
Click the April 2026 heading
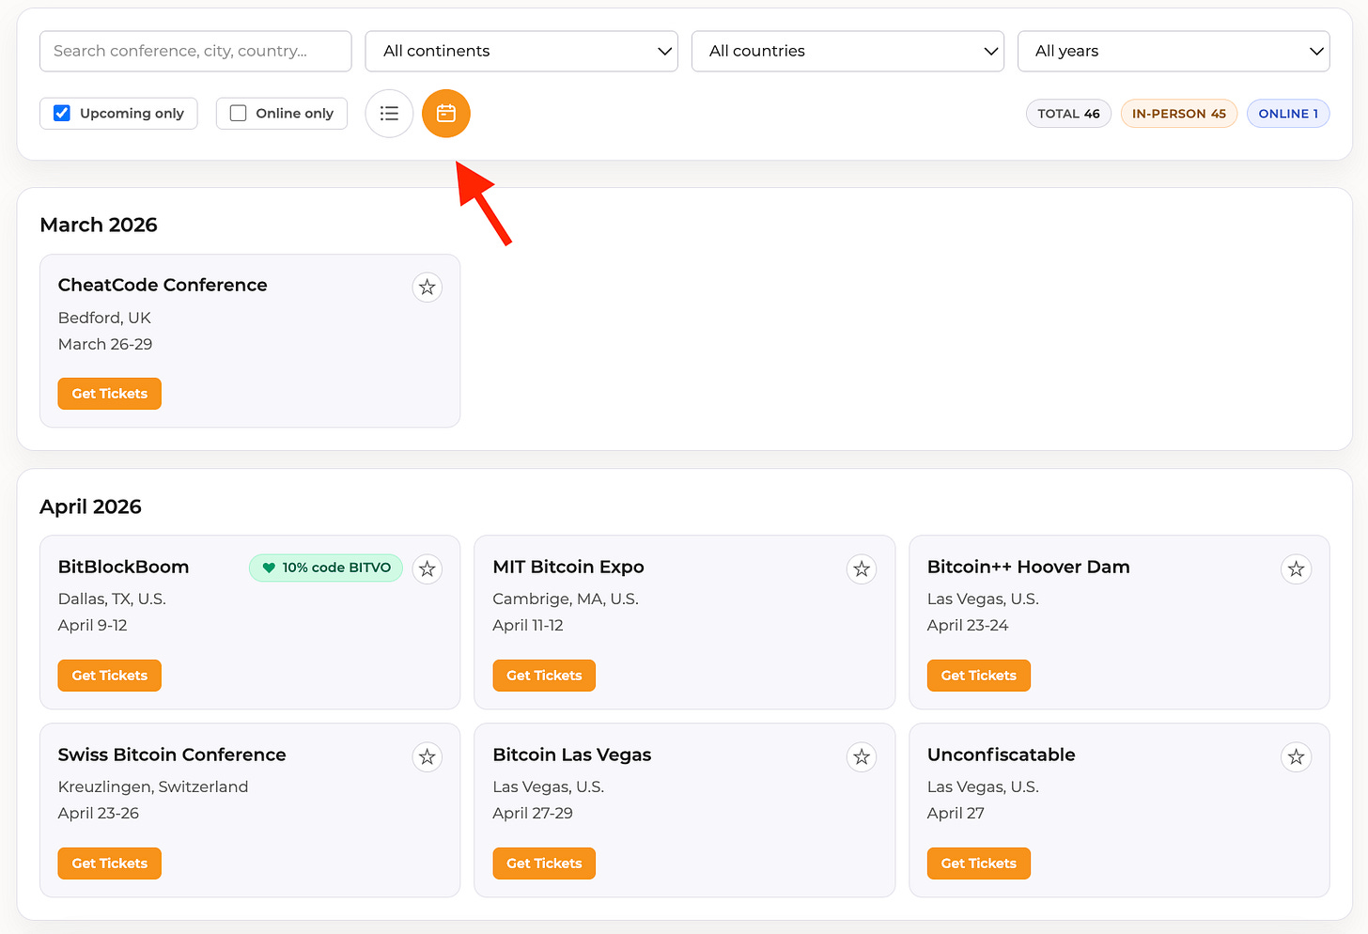91,506
